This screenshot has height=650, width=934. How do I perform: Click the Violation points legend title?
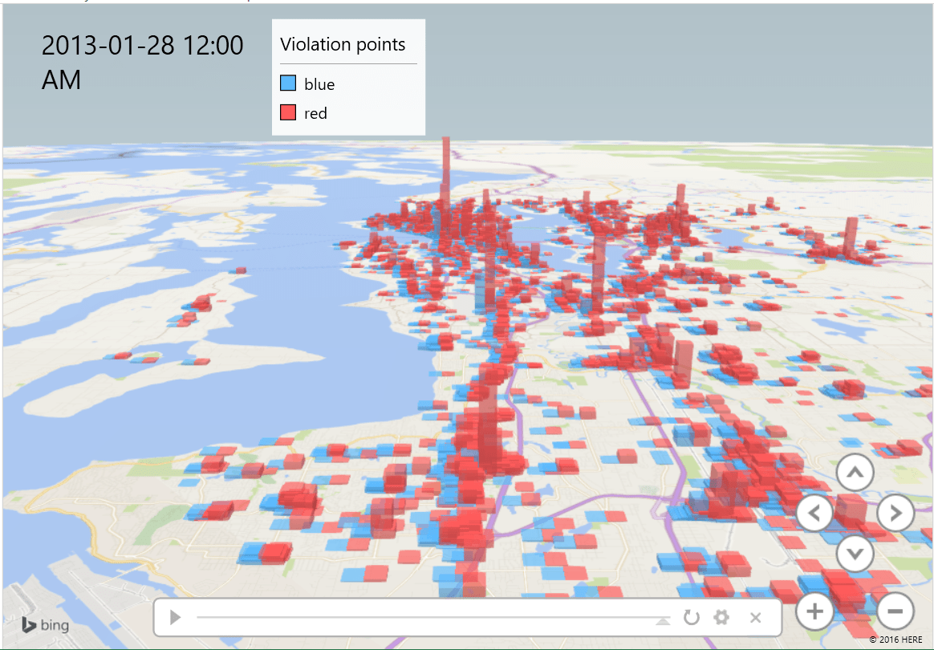click(x=343, y=45)
